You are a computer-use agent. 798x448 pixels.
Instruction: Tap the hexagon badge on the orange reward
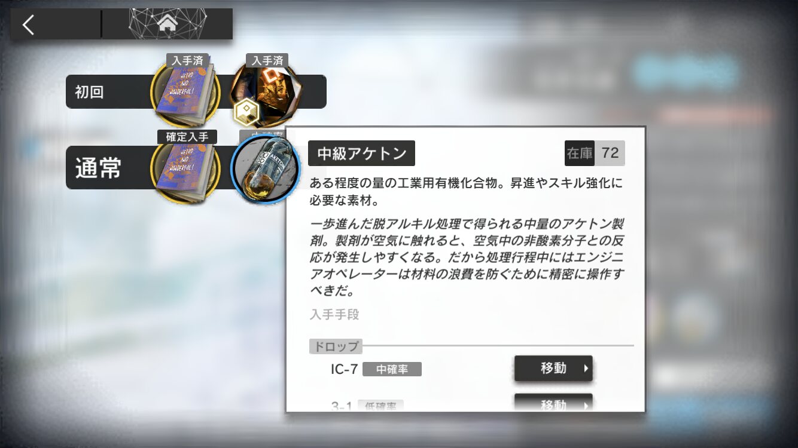245,112
